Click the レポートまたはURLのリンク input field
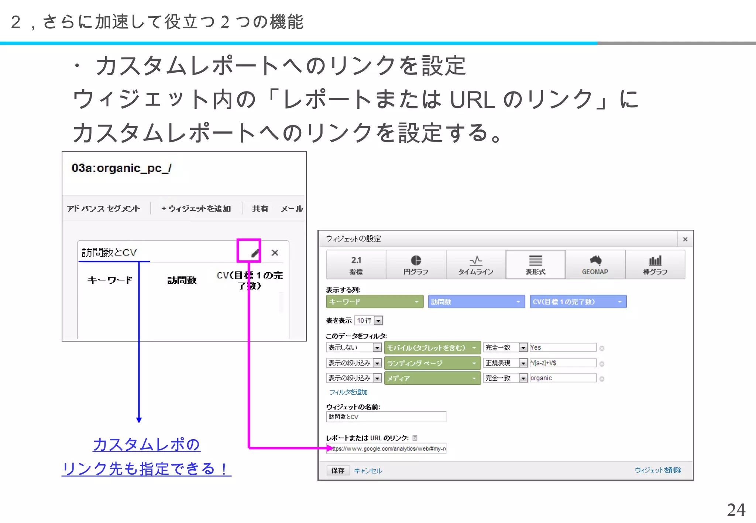This screenshot has height=523, width=756. coord(386,448)
